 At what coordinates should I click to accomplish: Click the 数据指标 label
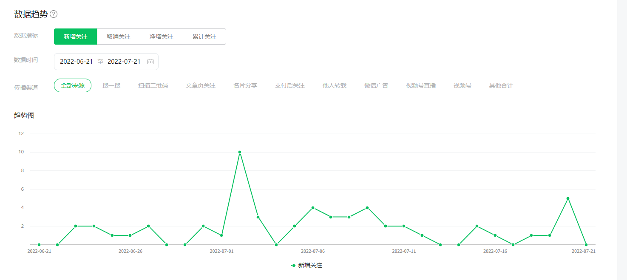[x=26, y=35]
